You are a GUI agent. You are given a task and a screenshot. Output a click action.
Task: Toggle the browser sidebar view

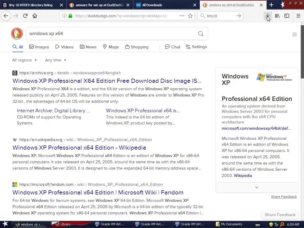[287, 16]
